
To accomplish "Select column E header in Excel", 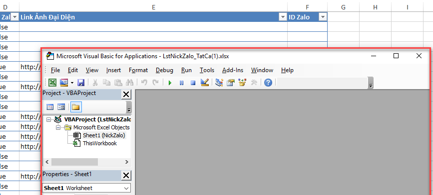I will [153, 7].
